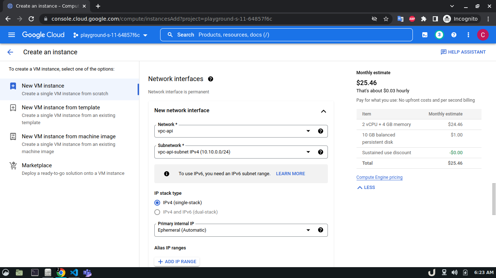Show help for the Network field

[x=321, y=131]
